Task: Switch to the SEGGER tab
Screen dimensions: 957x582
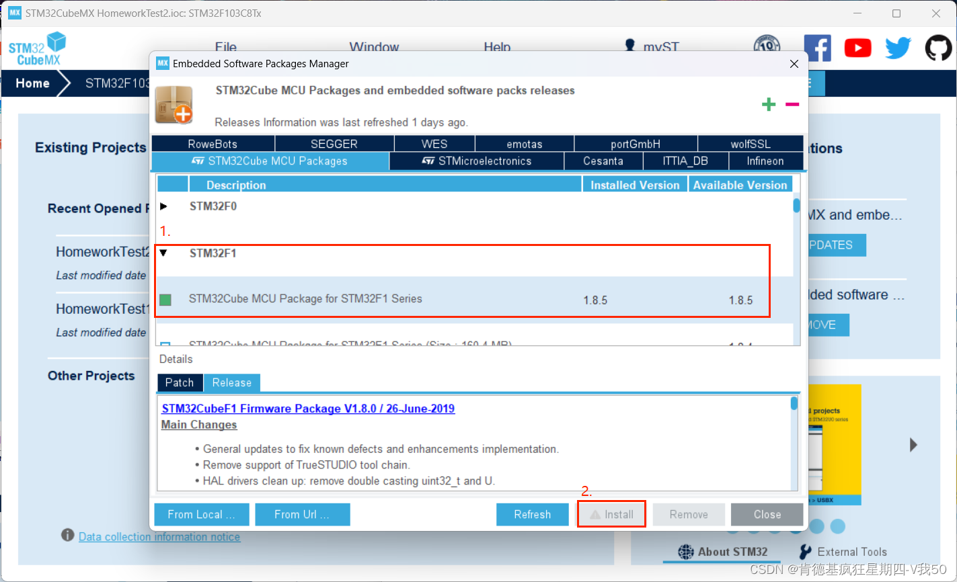Action: click(334, 144)
